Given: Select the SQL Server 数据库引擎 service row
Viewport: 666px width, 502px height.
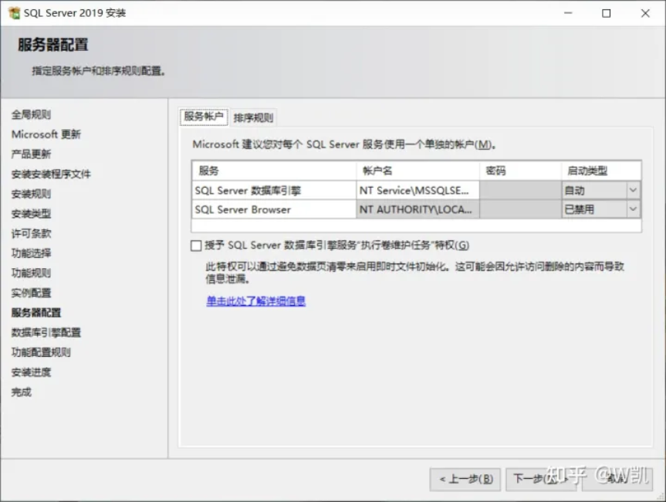Looking at the screenshot, I should coord(274,191).
